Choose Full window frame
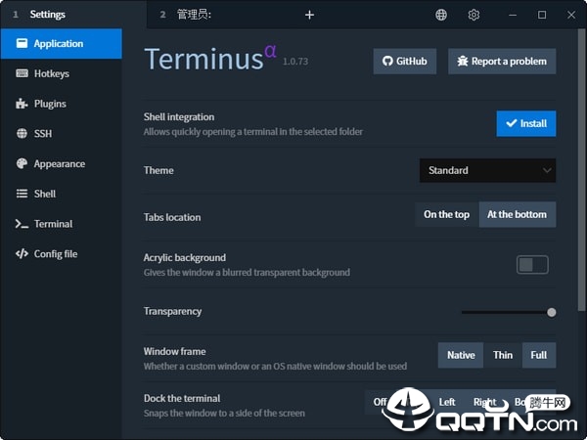The image size is (587, 440). tap(539, 355)
